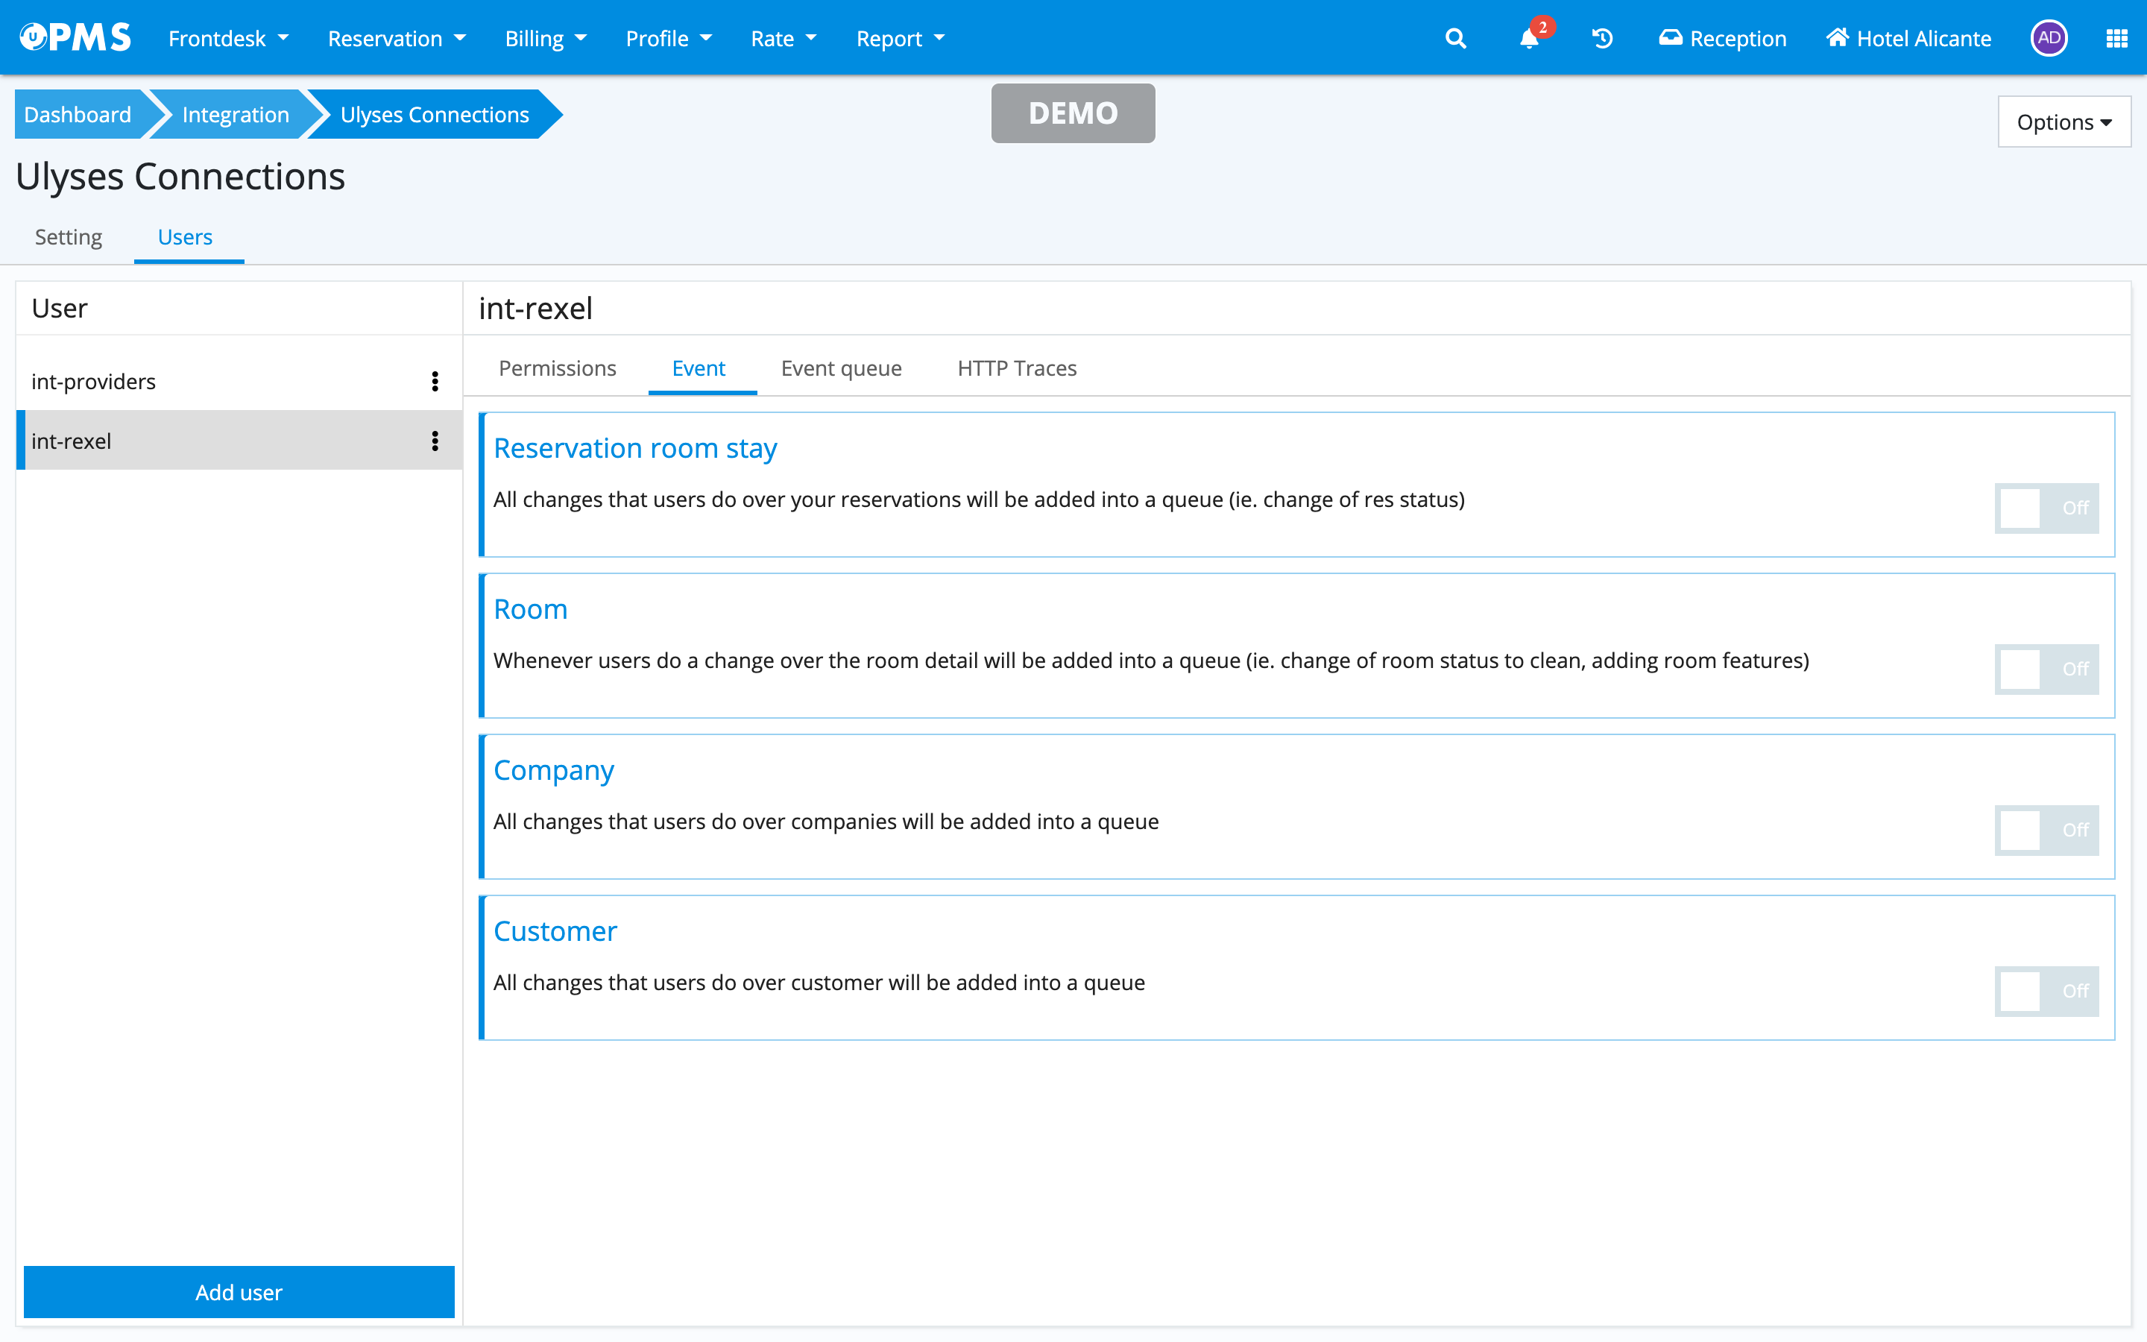
Task: Turn on the Room event toggle
Action: pyautogui.click(x=2046, y=668)
